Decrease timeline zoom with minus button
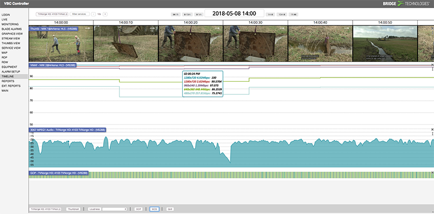 click(93, 14)
